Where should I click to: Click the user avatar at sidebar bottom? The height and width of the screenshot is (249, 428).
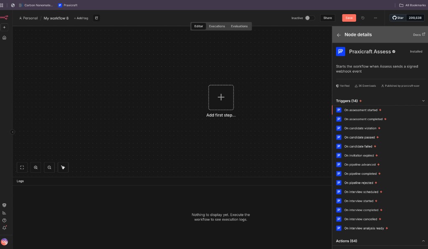[x=4, y=241]
